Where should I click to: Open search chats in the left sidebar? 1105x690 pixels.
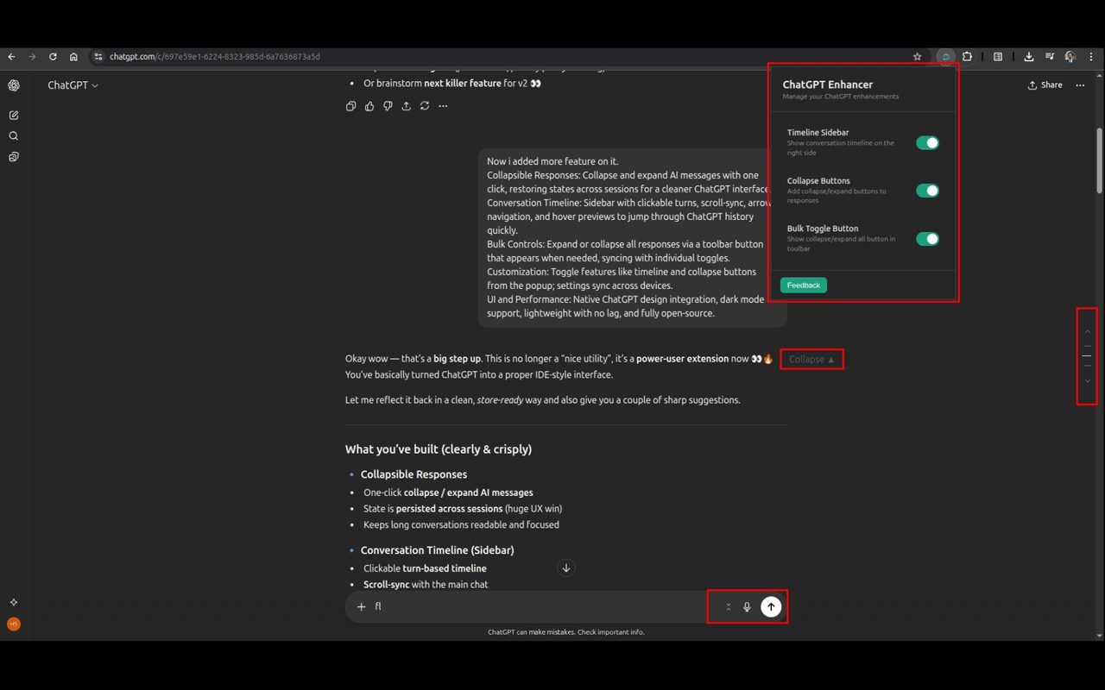[x=14, y=136]
